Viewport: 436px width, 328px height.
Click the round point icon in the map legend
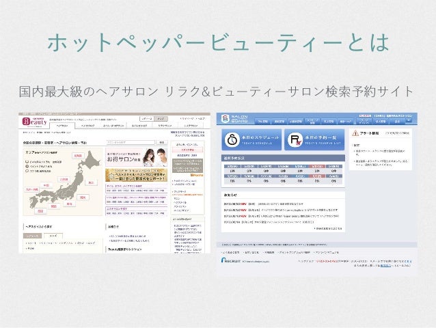(x=27, y=166)
